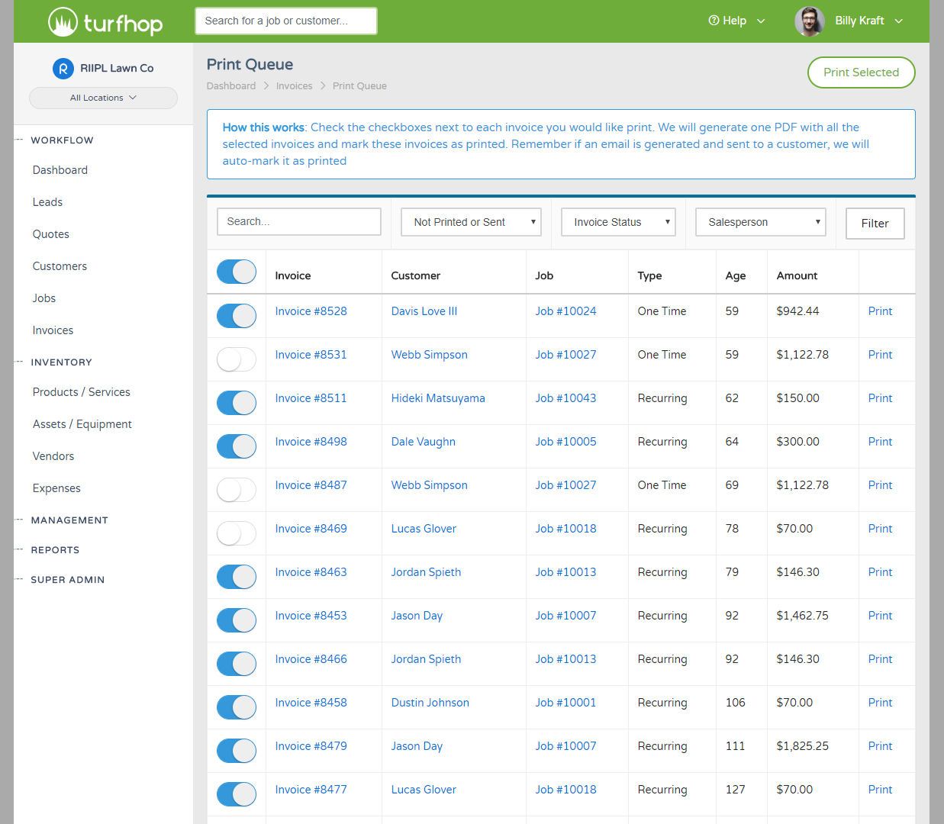Image resolution: width=944 pixels, height=824 pixels.
Task: Click the Filter button
Action: pyautogui.click(x=875, y=224)
